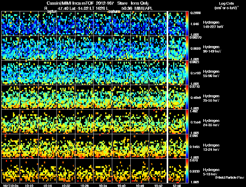Image resolution: width=246 pixels, height=187 pixels.
Task: Click the '167T10:04' time label
Action: (x=11, y=185)
